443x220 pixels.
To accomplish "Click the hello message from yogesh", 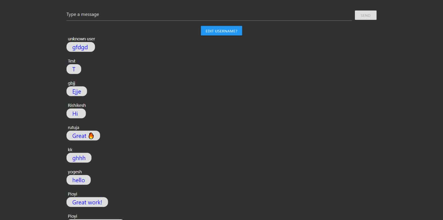I will 79,180.
